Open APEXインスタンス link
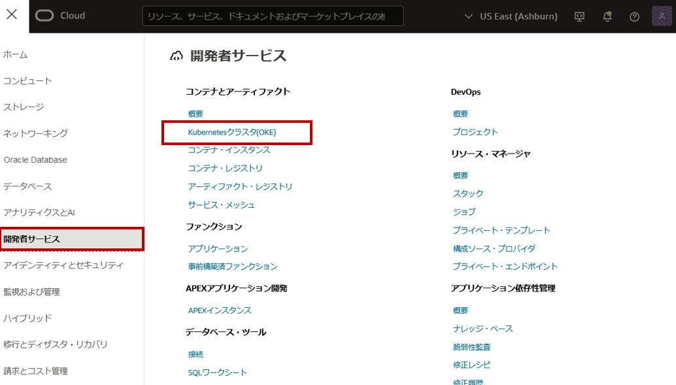Image resolution: width=676 pixels, height=385 pixels. 220,310
